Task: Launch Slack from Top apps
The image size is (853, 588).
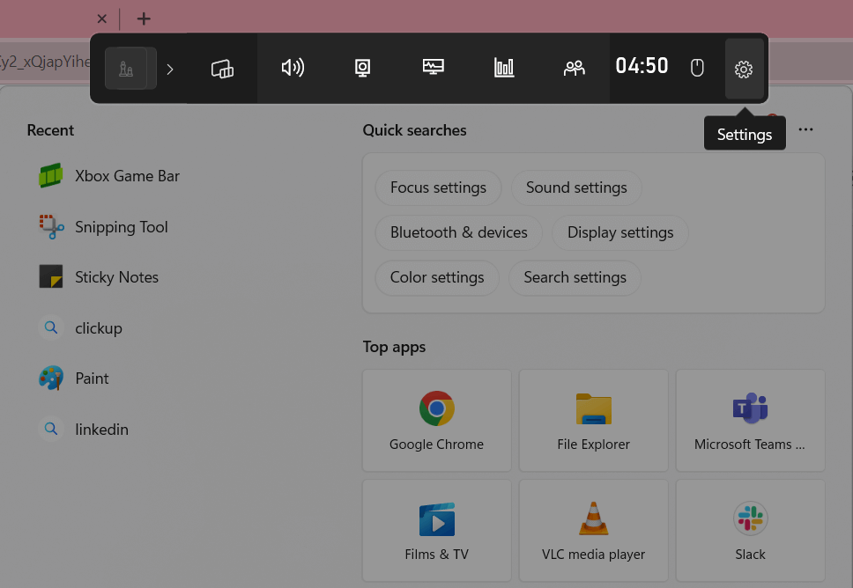Action: (x=750, y=531)
